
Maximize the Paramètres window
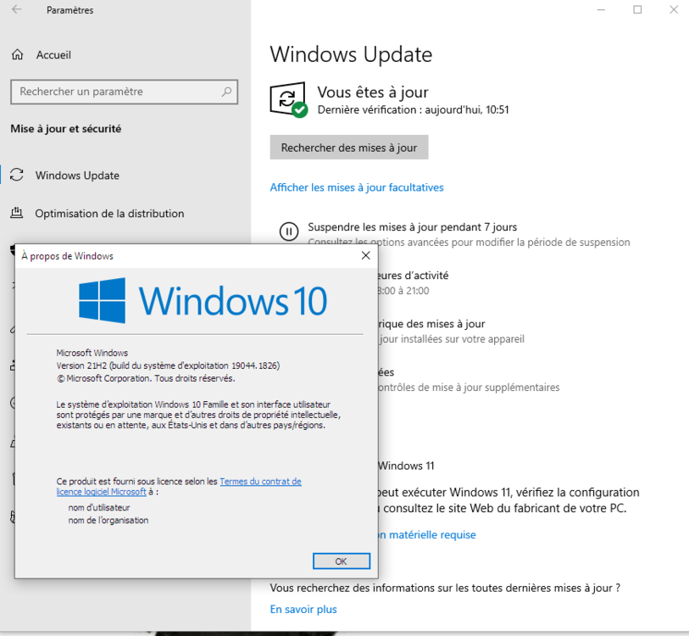coord(637,10)
